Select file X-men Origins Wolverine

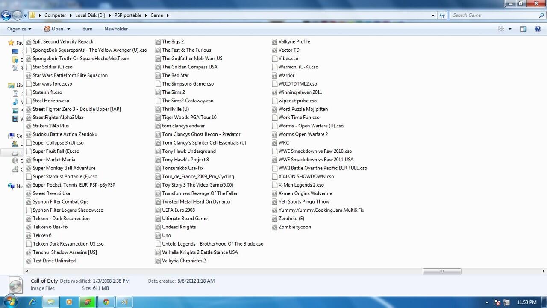(x=305, y=193)
